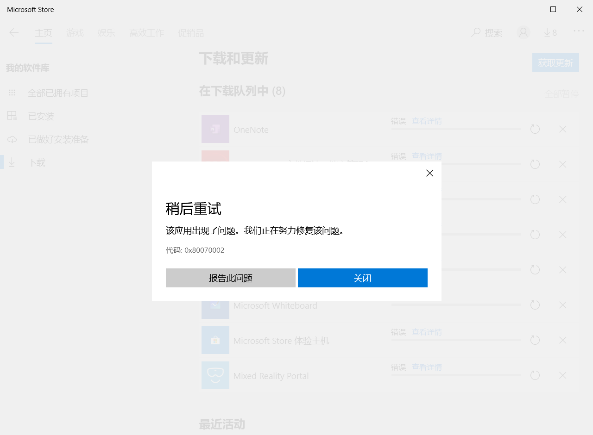Cancel the Microsoft Store 体验主机 download
The image size is (593, 435).
[x=563, y=340]
